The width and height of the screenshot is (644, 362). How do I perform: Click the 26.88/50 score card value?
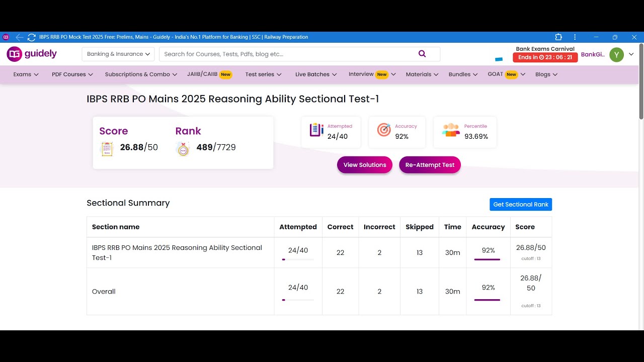click(x=139, y=147)
